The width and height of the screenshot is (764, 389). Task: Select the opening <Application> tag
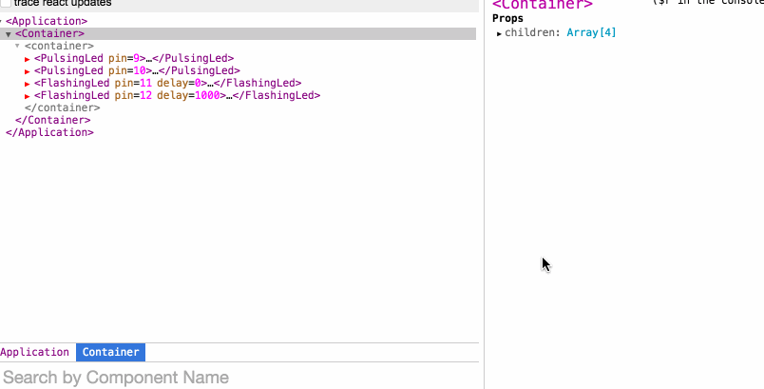47,21
